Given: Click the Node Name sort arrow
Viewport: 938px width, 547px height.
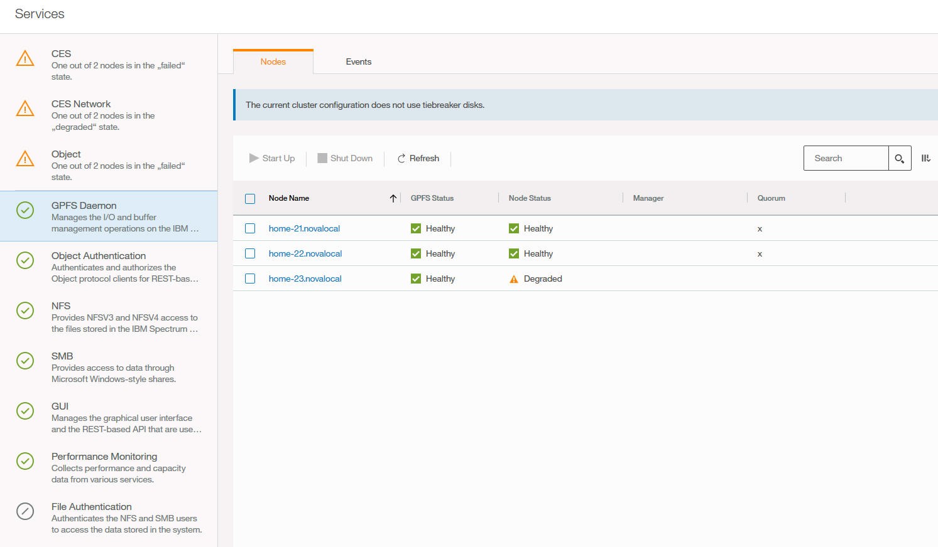Looking at the screenshot, I should 393,198.
